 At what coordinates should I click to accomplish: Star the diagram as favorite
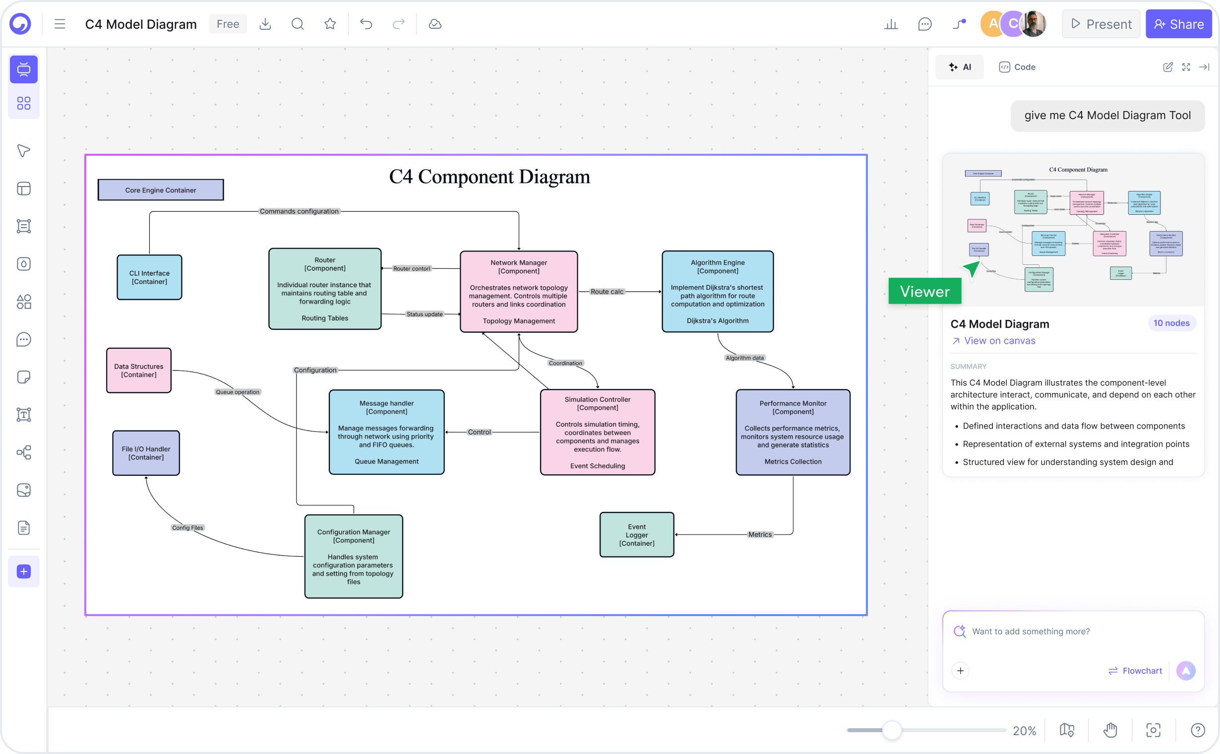tap(330, 24)
